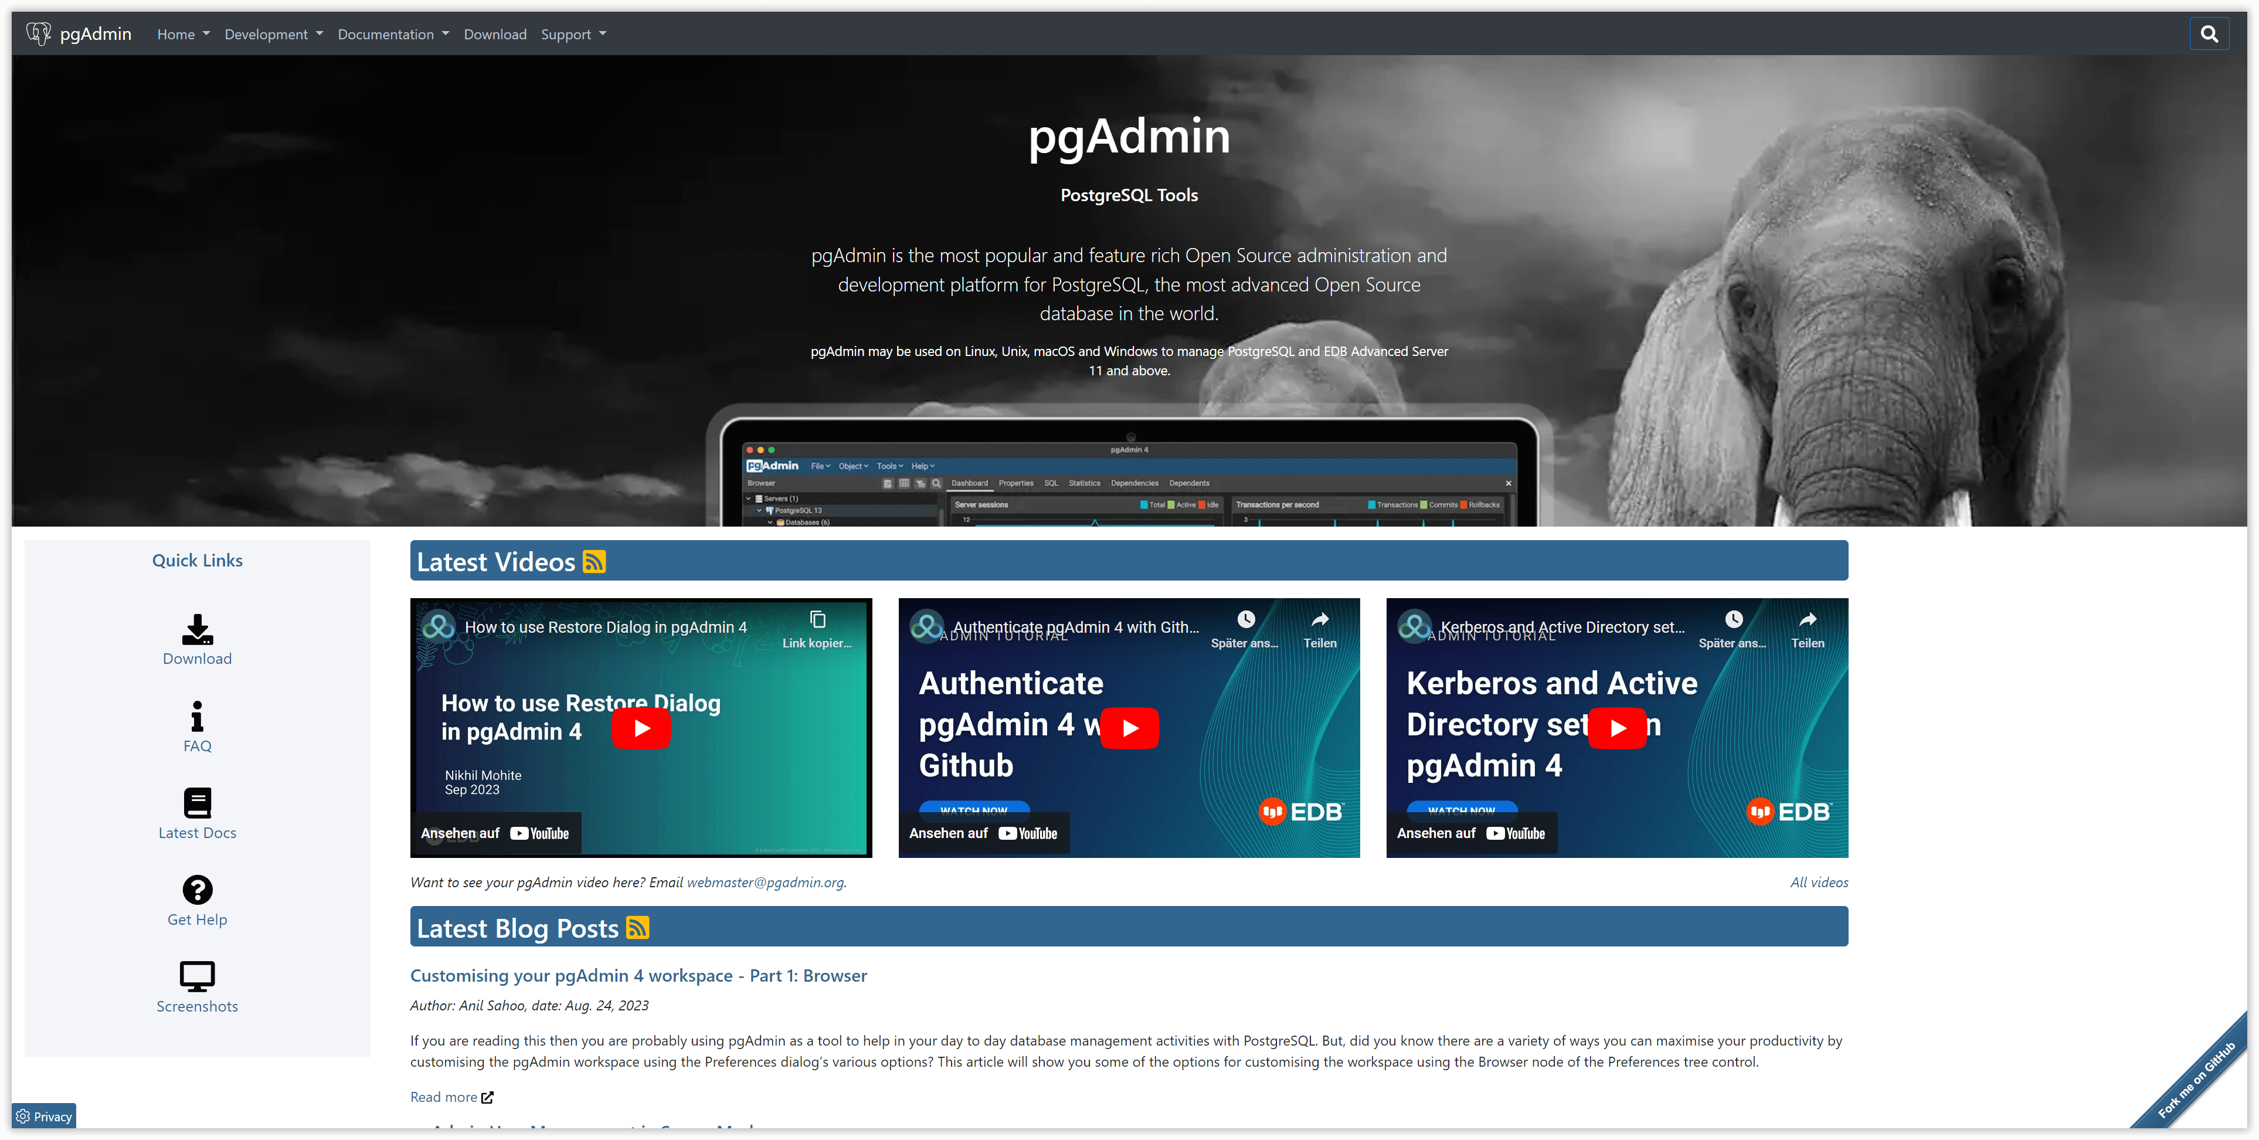Click Ansehen auf YouTube on Authenticate video

tap(983, 833)
